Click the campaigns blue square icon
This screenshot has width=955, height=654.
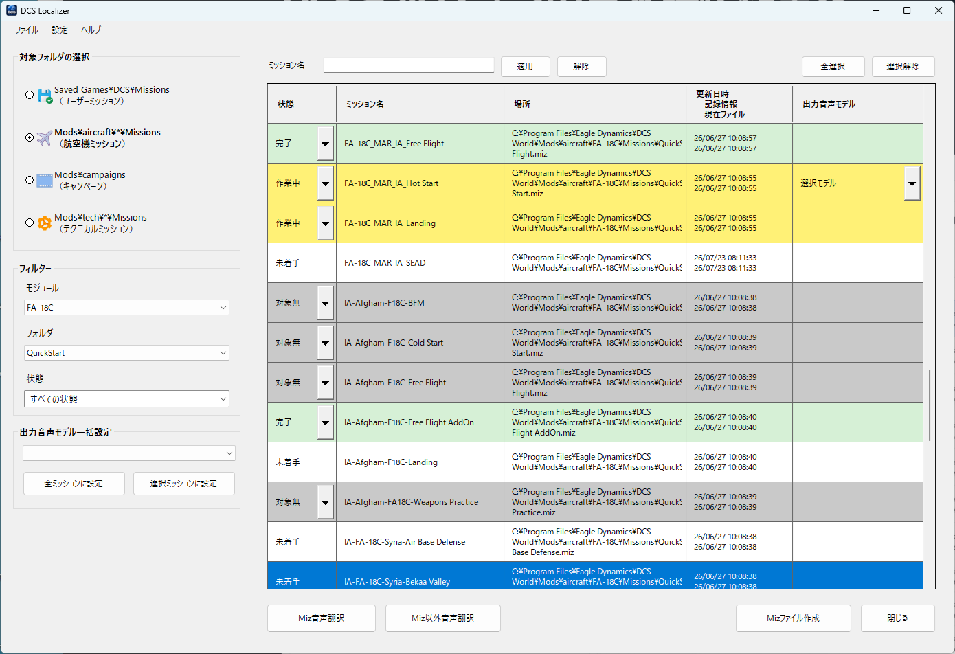click(45, 181)
